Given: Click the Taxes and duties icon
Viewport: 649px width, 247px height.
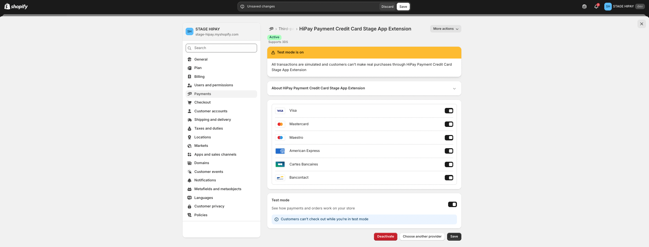Looking at the screenshot, I should click(x=190, y=129).
